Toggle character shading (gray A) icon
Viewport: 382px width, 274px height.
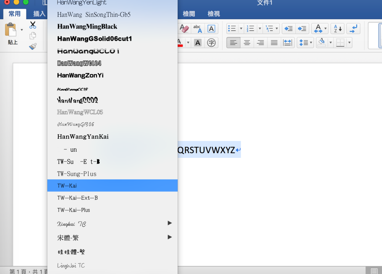(198, 43)
